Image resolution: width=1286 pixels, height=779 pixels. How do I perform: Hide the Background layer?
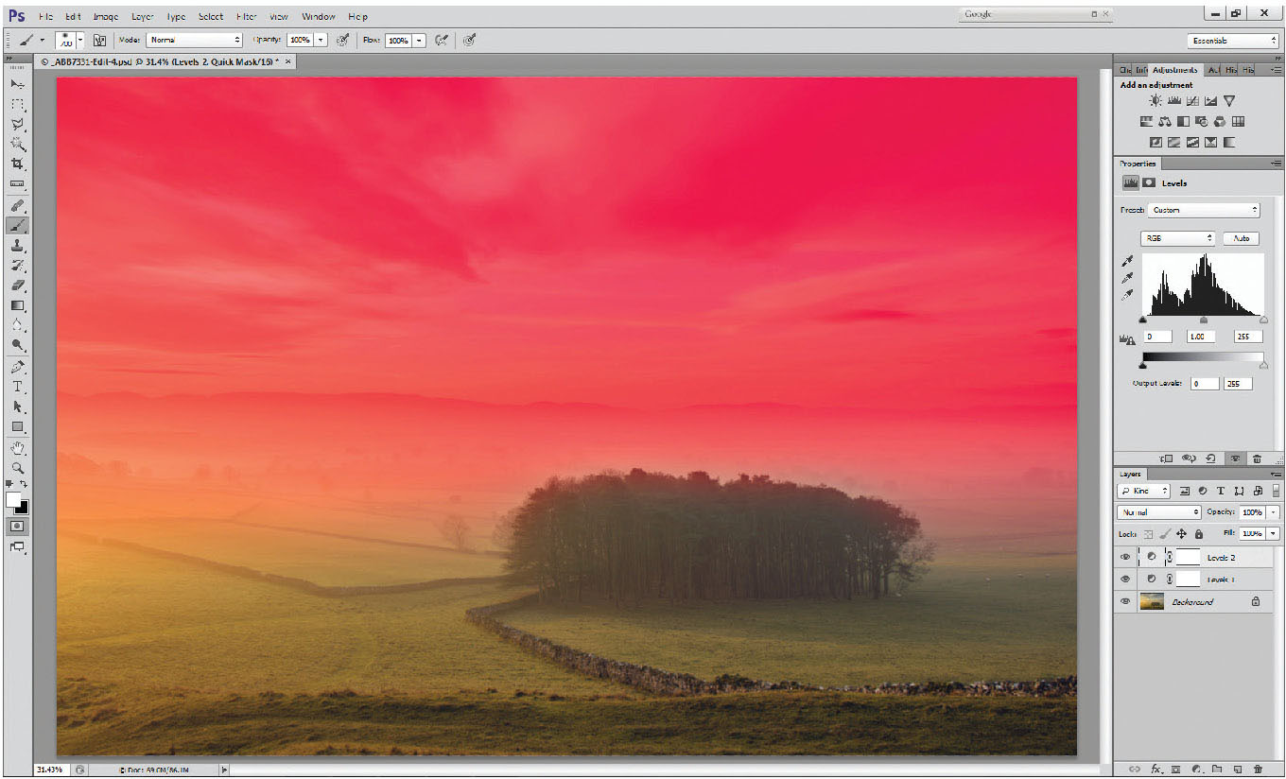[x=1125, y=601]
